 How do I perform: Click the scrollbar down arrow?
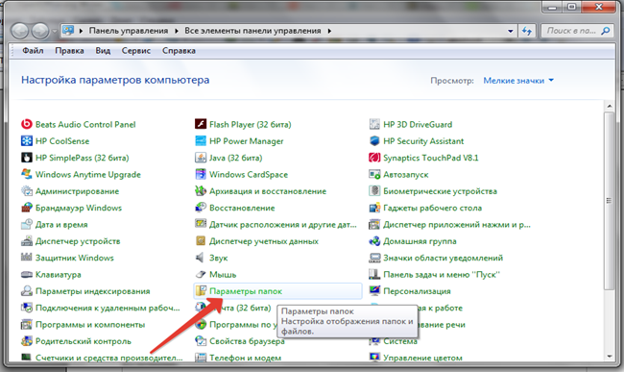(610, 356)
